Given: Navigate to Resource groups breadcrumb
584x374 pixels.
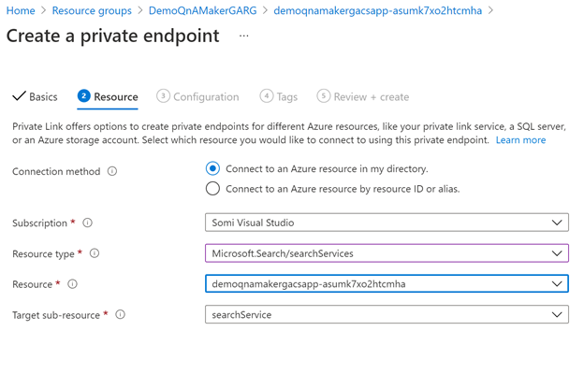Looking at the screenshot, I should pyautogui.click(x=92, y=11).
